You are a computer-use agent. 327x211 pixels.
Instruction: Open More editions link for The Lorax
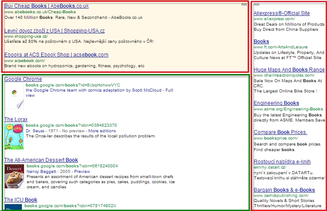(x=102, y=131)
